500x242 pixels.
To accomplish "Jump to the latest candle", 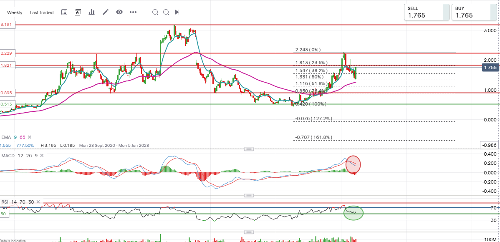I will pyautogui.click(x=177, y=12).
